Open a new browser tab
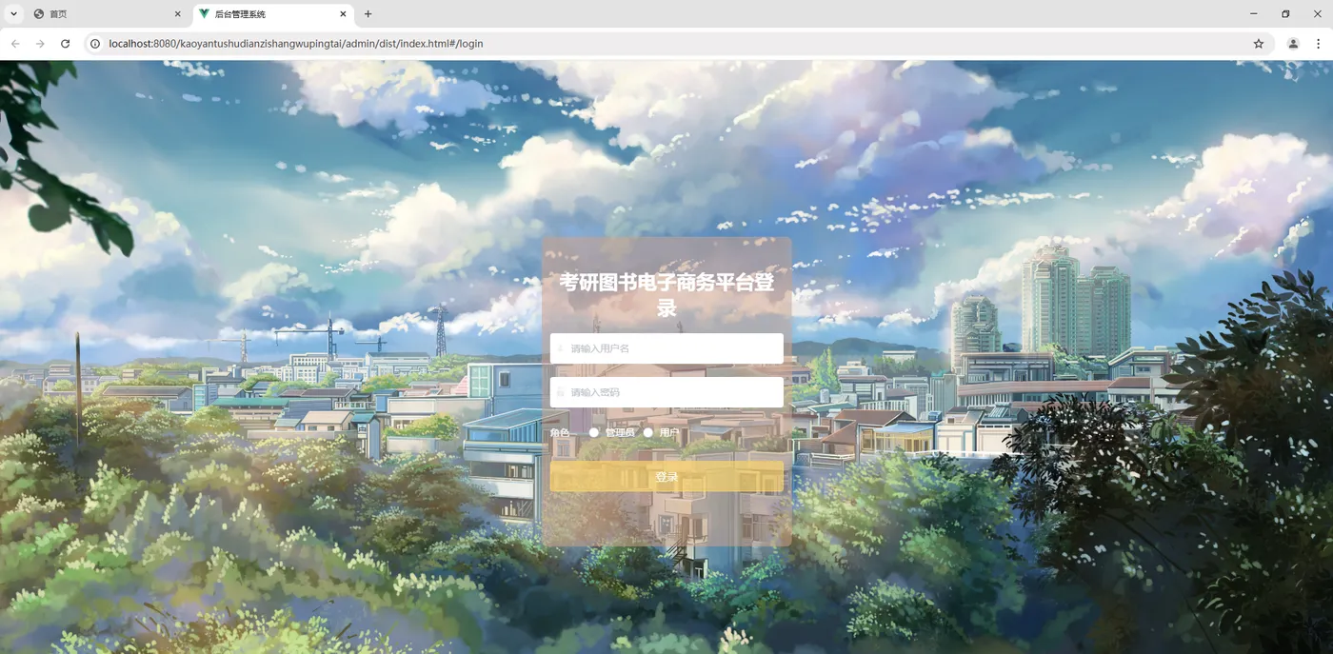Viewport: 1333px width, 654px height. [368, 14]
